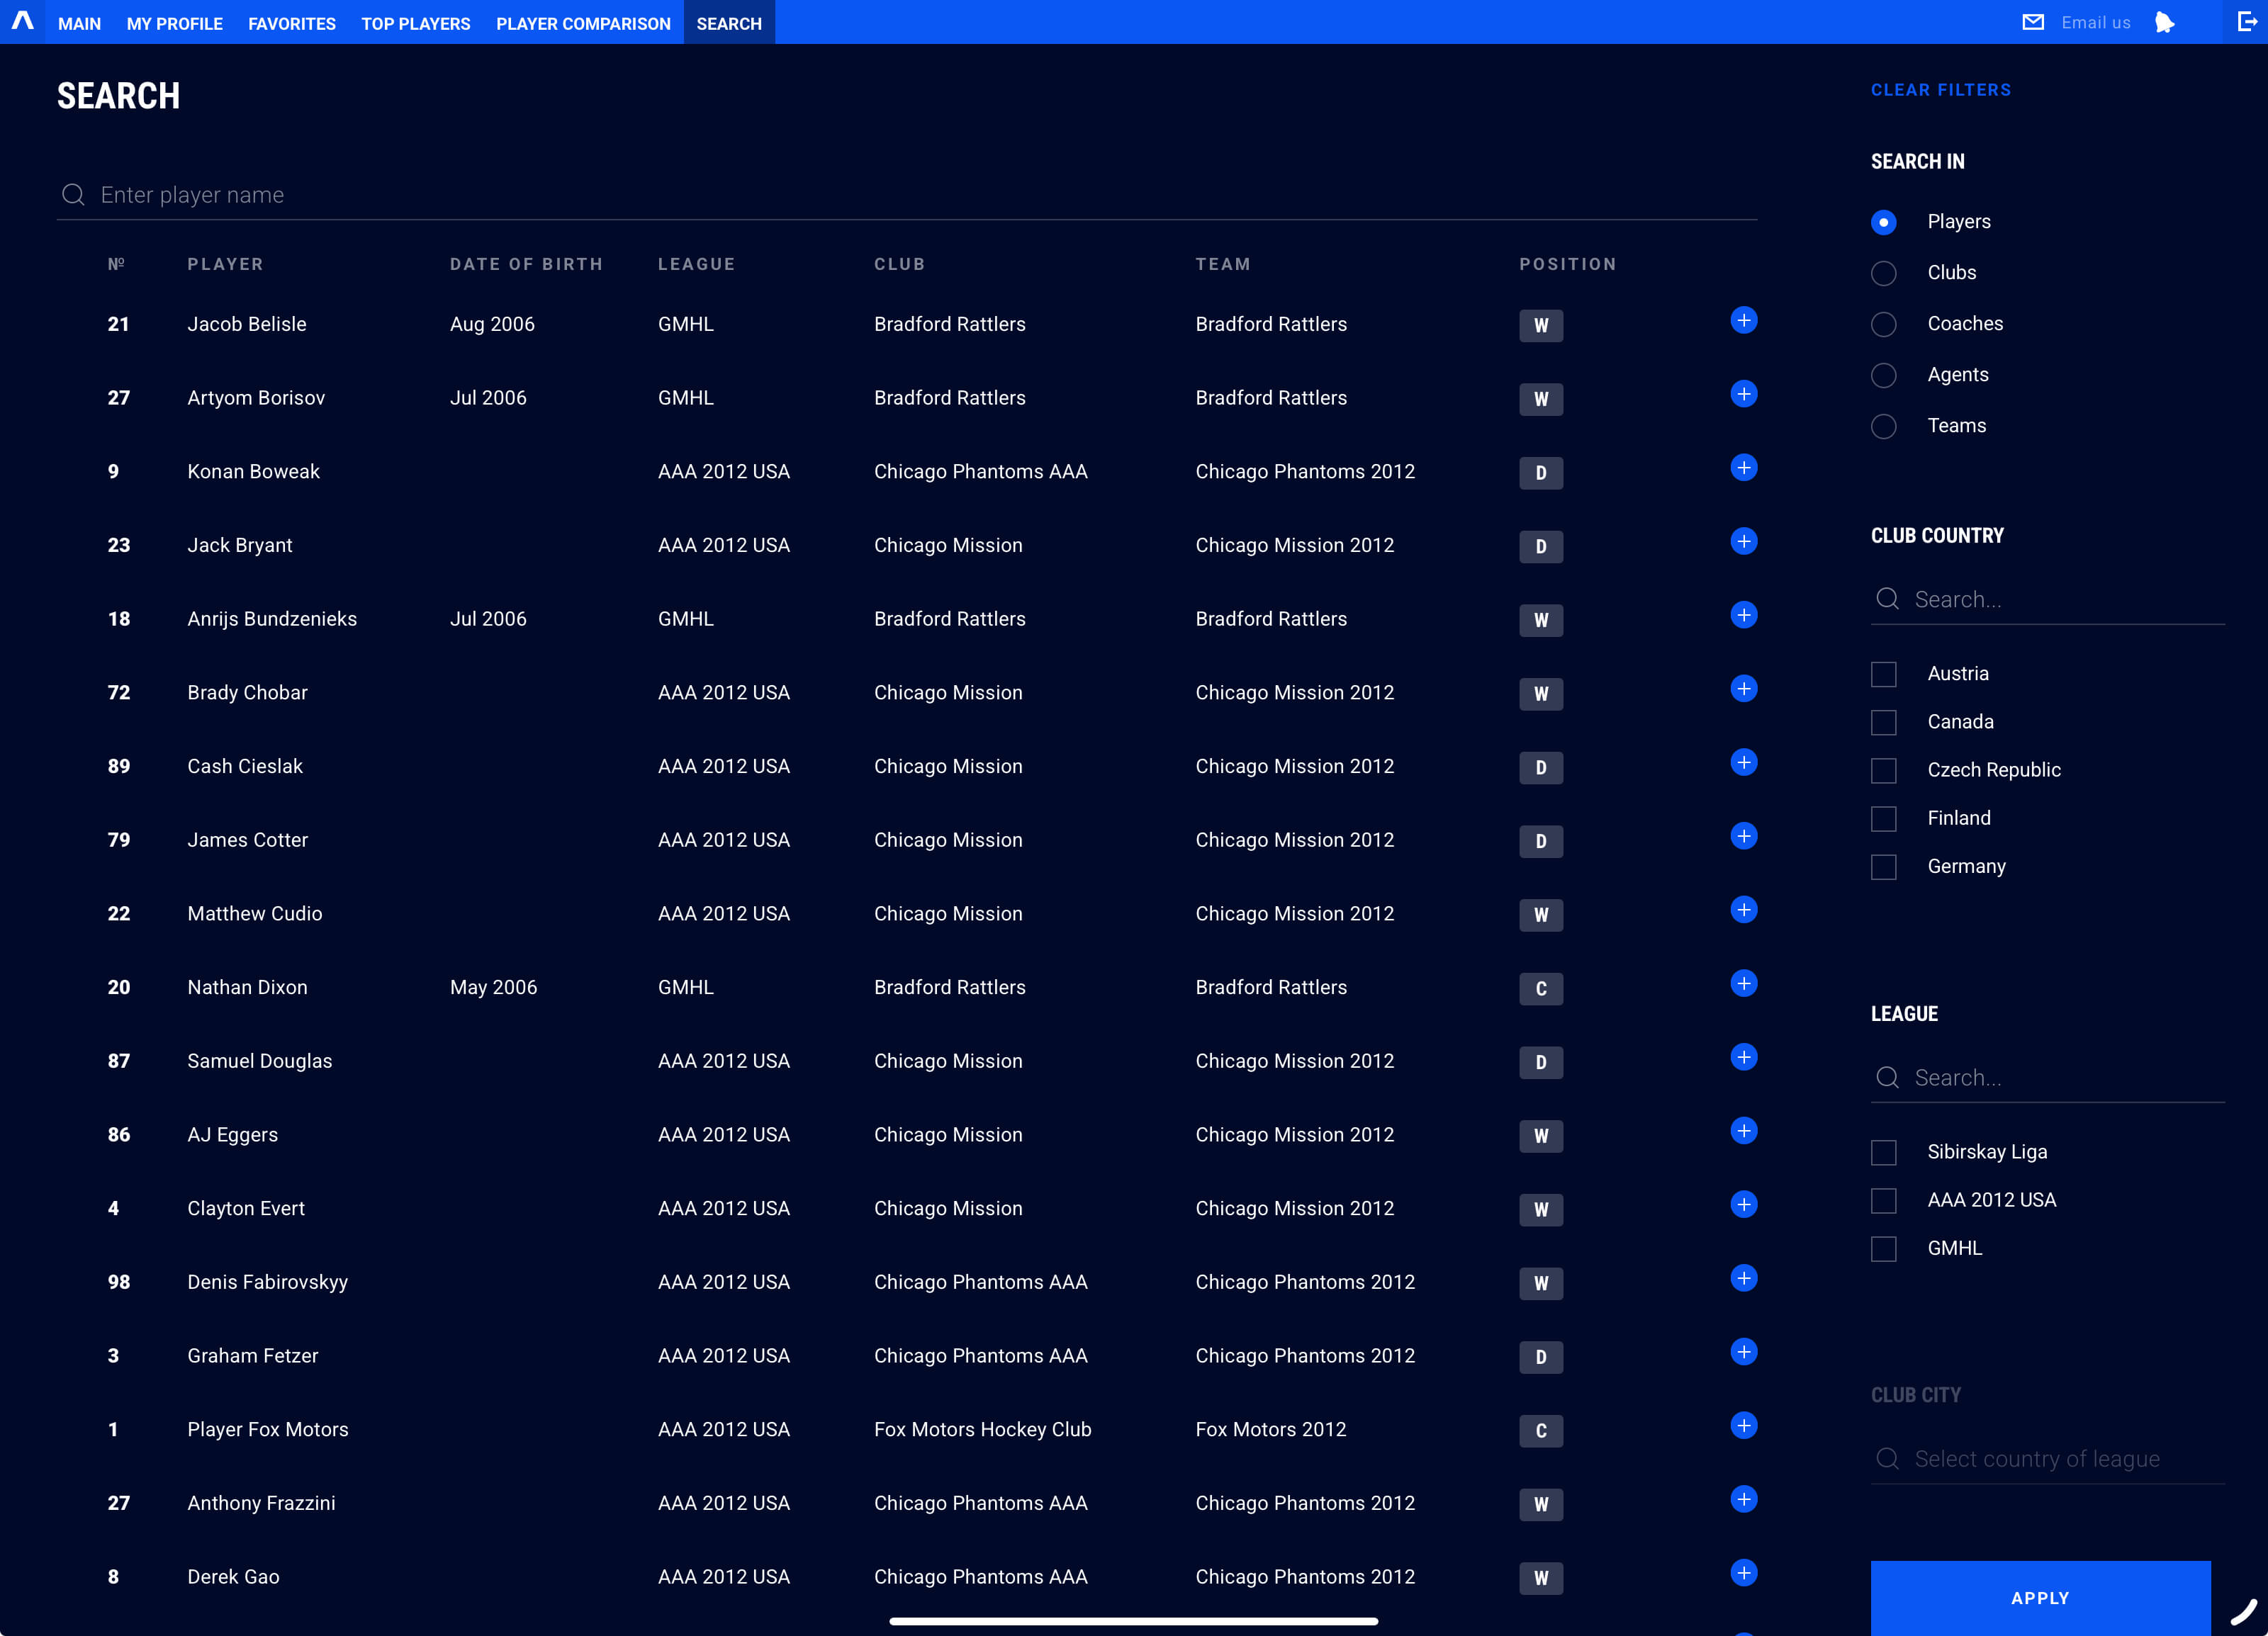Click plus icon beside Nathan Dixon
The height and width of the screenshot is (1636, 2268).
tap(1743, 983)
